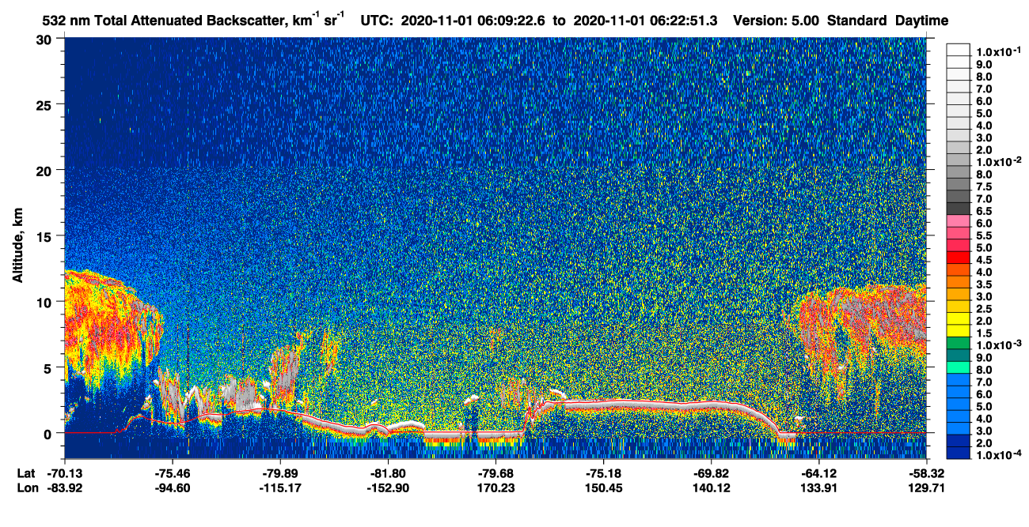Image resolution: width=1029 pixels, height=527 pixels.
Task: Click the 5.5 label on the color scale
Action: click(x=983, y=235)
